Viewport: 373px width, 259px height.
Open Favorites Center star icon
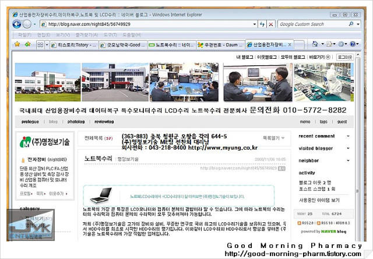pyautogui.click(x=17, y=44)
